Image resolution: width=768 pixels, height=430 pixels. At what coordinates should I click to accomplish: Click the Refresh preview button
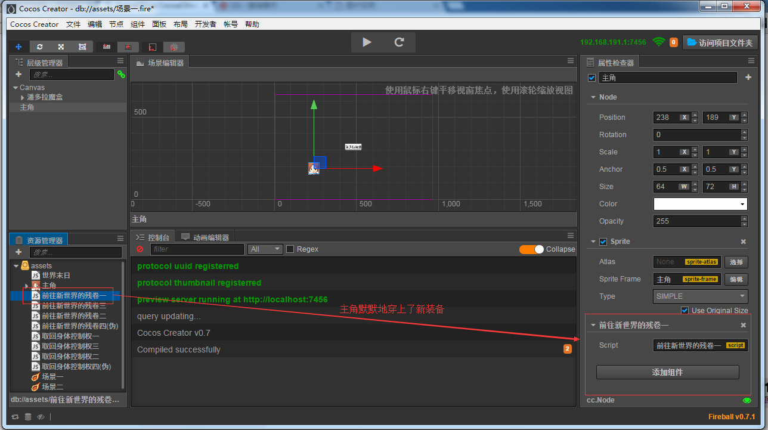400,42
